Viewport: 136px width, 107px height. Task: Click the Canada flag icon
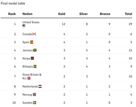pos(34,34)
